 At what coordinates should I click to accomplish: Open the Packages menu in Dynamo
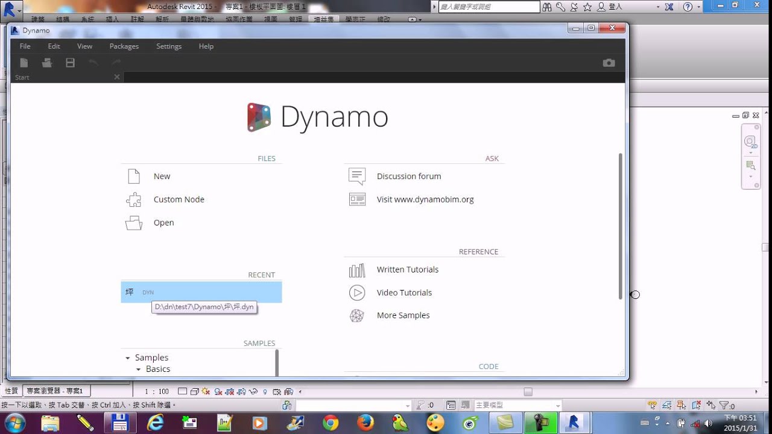click(x=124, y=46)
